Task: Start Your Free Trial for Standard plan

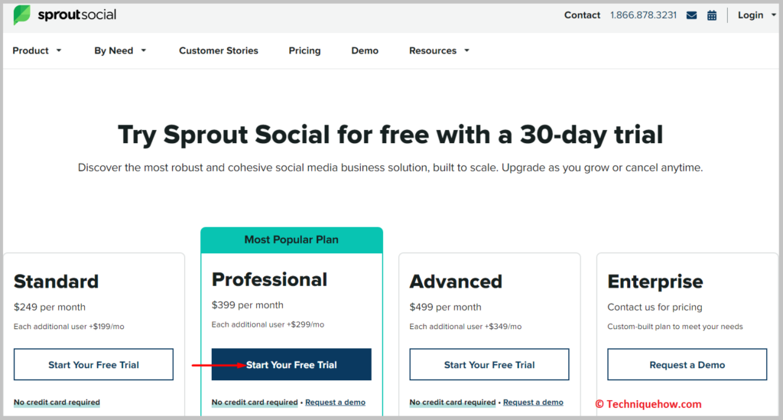Action: click(93, 365)
